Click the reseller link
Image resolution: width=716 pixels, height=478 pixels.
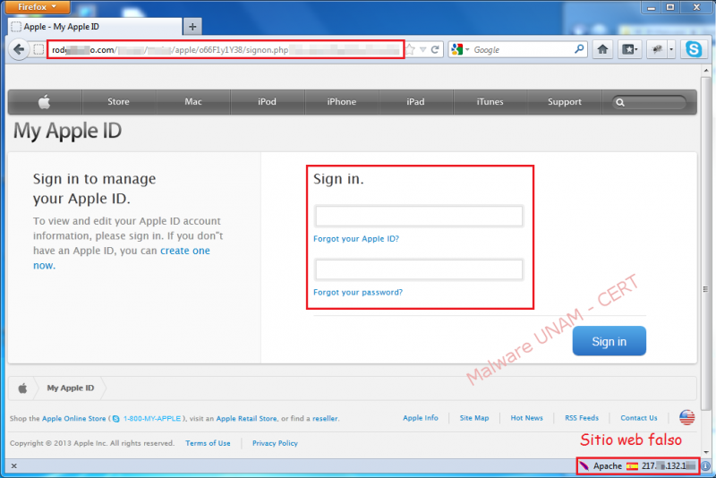(325, 419)
